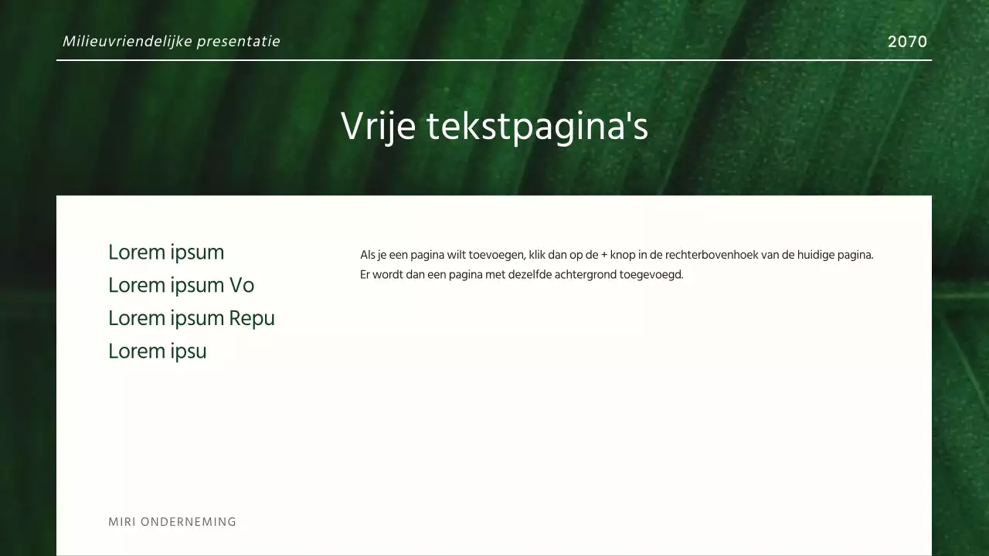Select the slide title 'Vrije tekstpagina's'
The height and width of the screenshot is (556, 989).
[x=494, y=125]
